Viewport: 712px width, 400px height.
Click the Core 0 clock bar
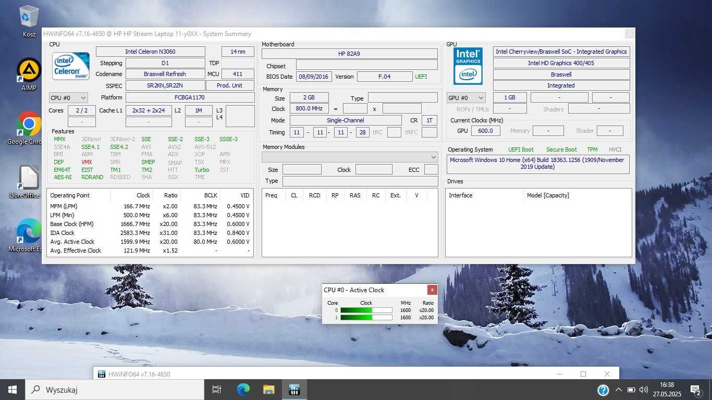pyautogui.click(x=366, y=310)
